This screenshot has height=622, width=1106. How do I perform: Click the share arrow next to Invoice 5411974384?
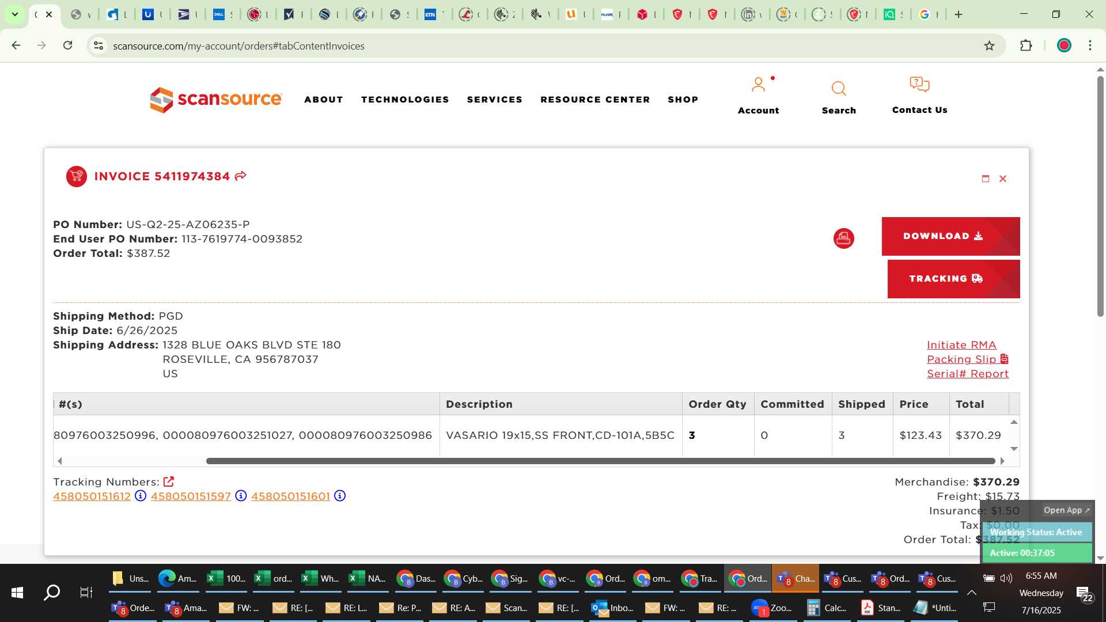[x=241, y=176]
